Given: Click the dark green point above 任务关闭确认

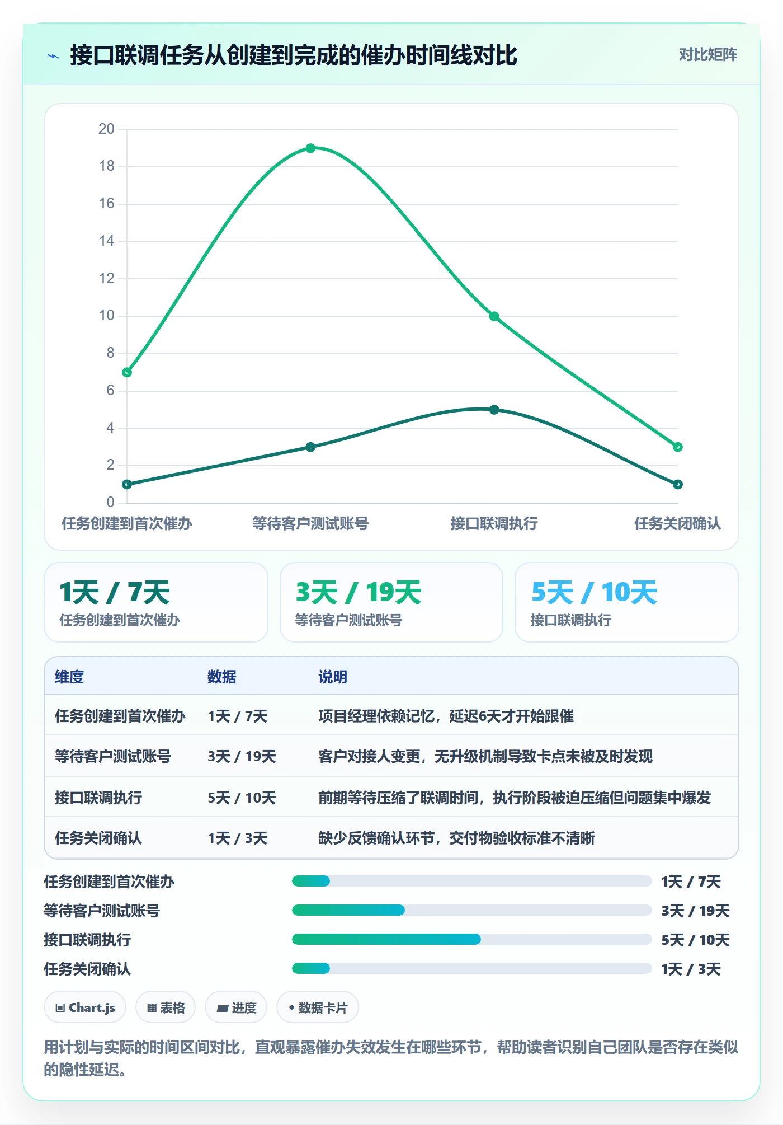Looking at the screenshot, I should pyautogui.click(x=677, y=484).
